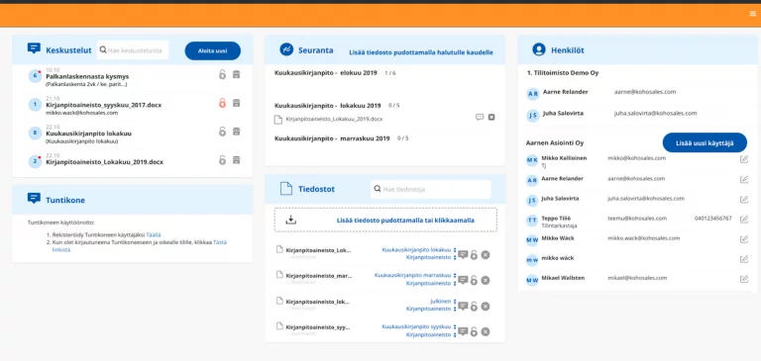This screenshot has width=761, height=361.
Task: Open Kirjanpitoaineisto type dropdown in marraskuu file row
Action: 431,283
